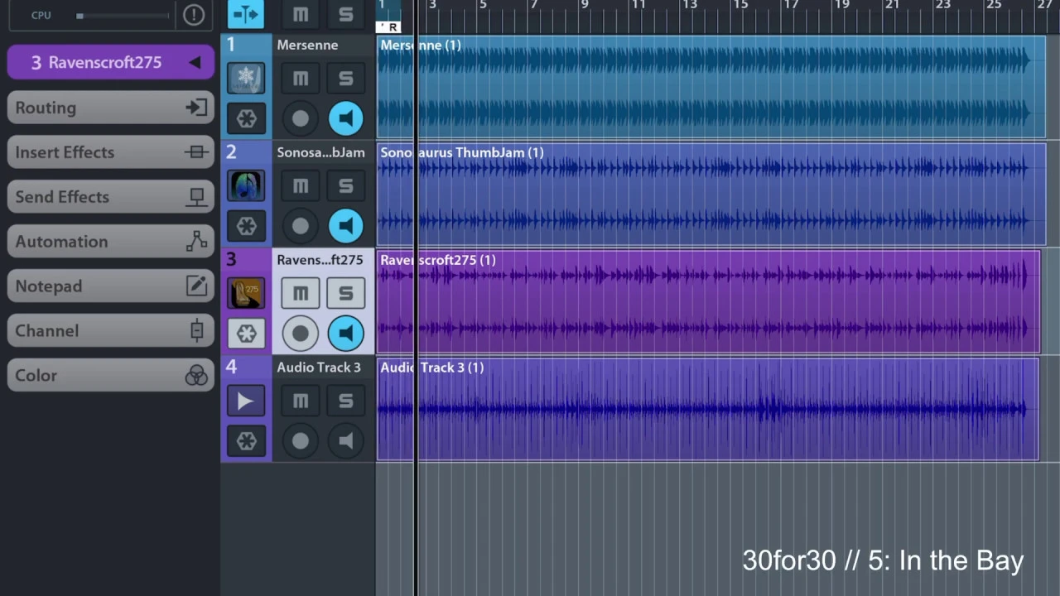The height and width of the screenshot is (596, 1060).
Task: Freeze Audio Track 3
Action: pyautogui.click(x=246, y=441)
